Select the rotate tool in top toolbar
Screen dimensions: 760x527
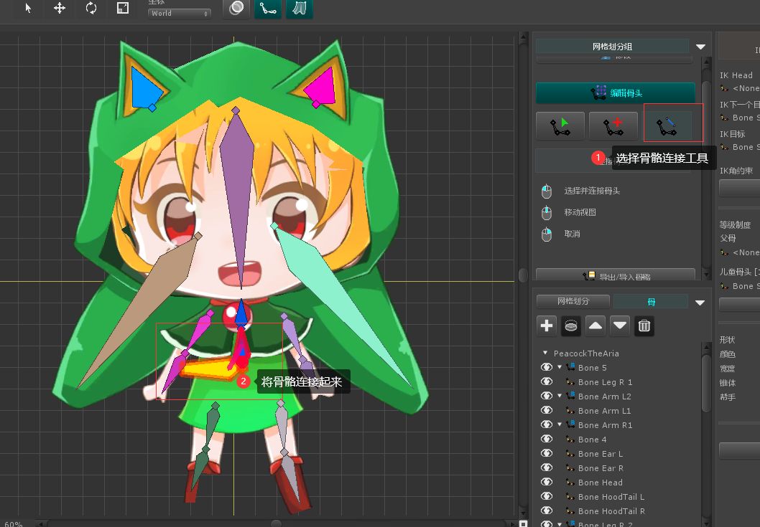click(91, 8)
